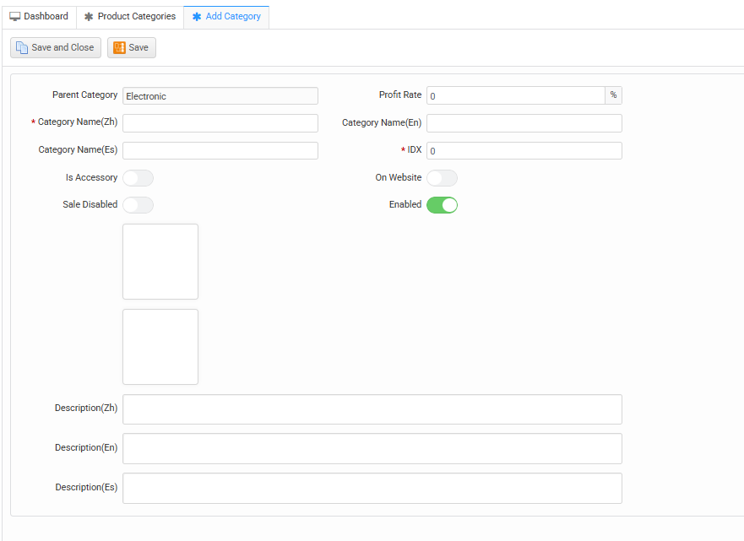The image size is (744, 541).
Task: Click the blue Add Category asterisk icon
Action: pos(197,17)
